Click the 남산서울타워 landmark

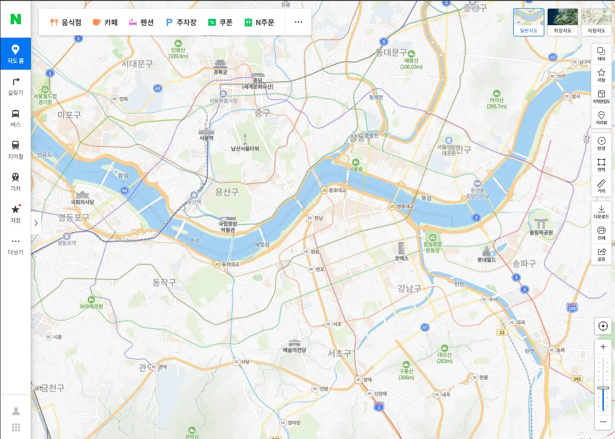click(x=245, y=142)
